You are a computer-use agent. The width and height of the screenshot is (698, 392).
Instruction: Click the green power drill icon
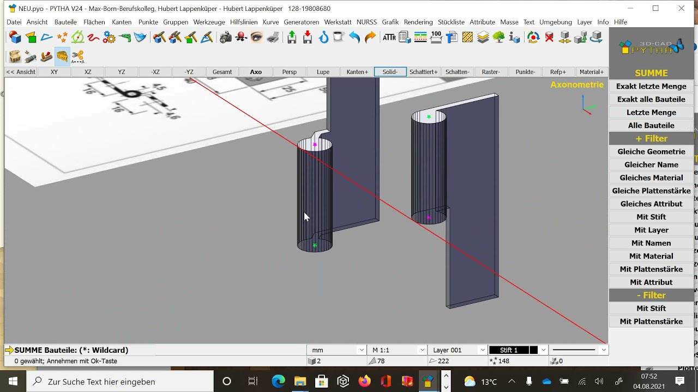tap(125, 38)
